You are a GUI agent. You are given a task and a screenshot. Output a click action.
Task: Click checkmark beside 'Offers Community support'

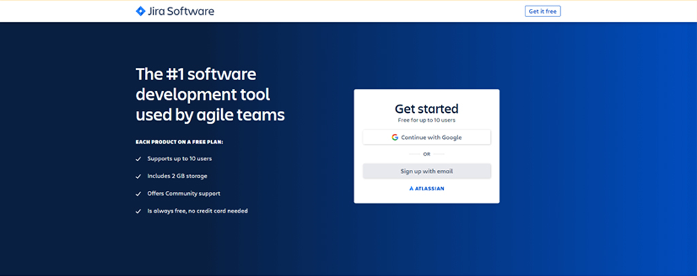(138, 194)
